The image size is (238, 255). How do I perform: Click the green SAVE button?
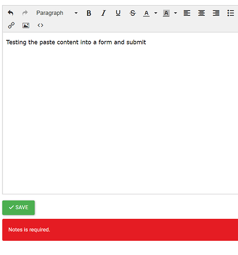(x=18, y=208)
